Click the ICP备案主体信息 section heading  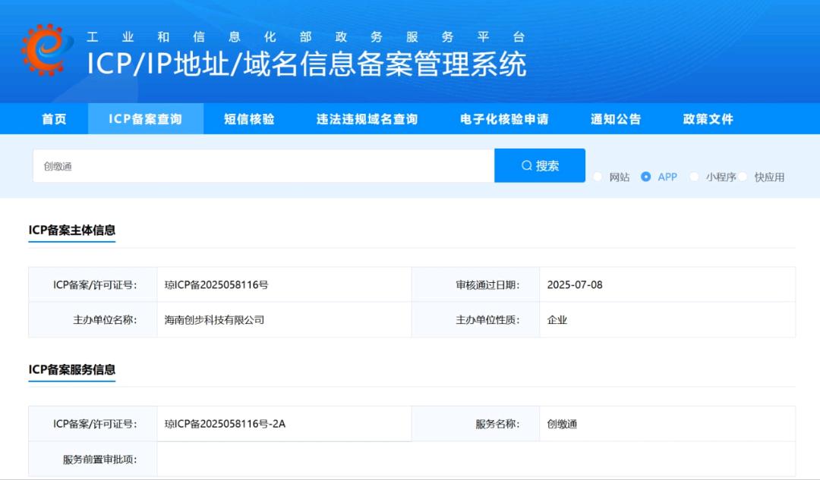[71, 230]
